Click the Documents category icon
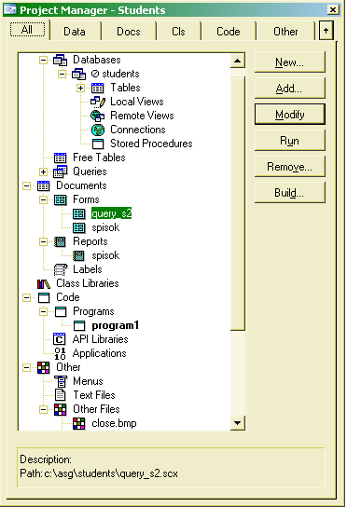 [x=43, y=185]
